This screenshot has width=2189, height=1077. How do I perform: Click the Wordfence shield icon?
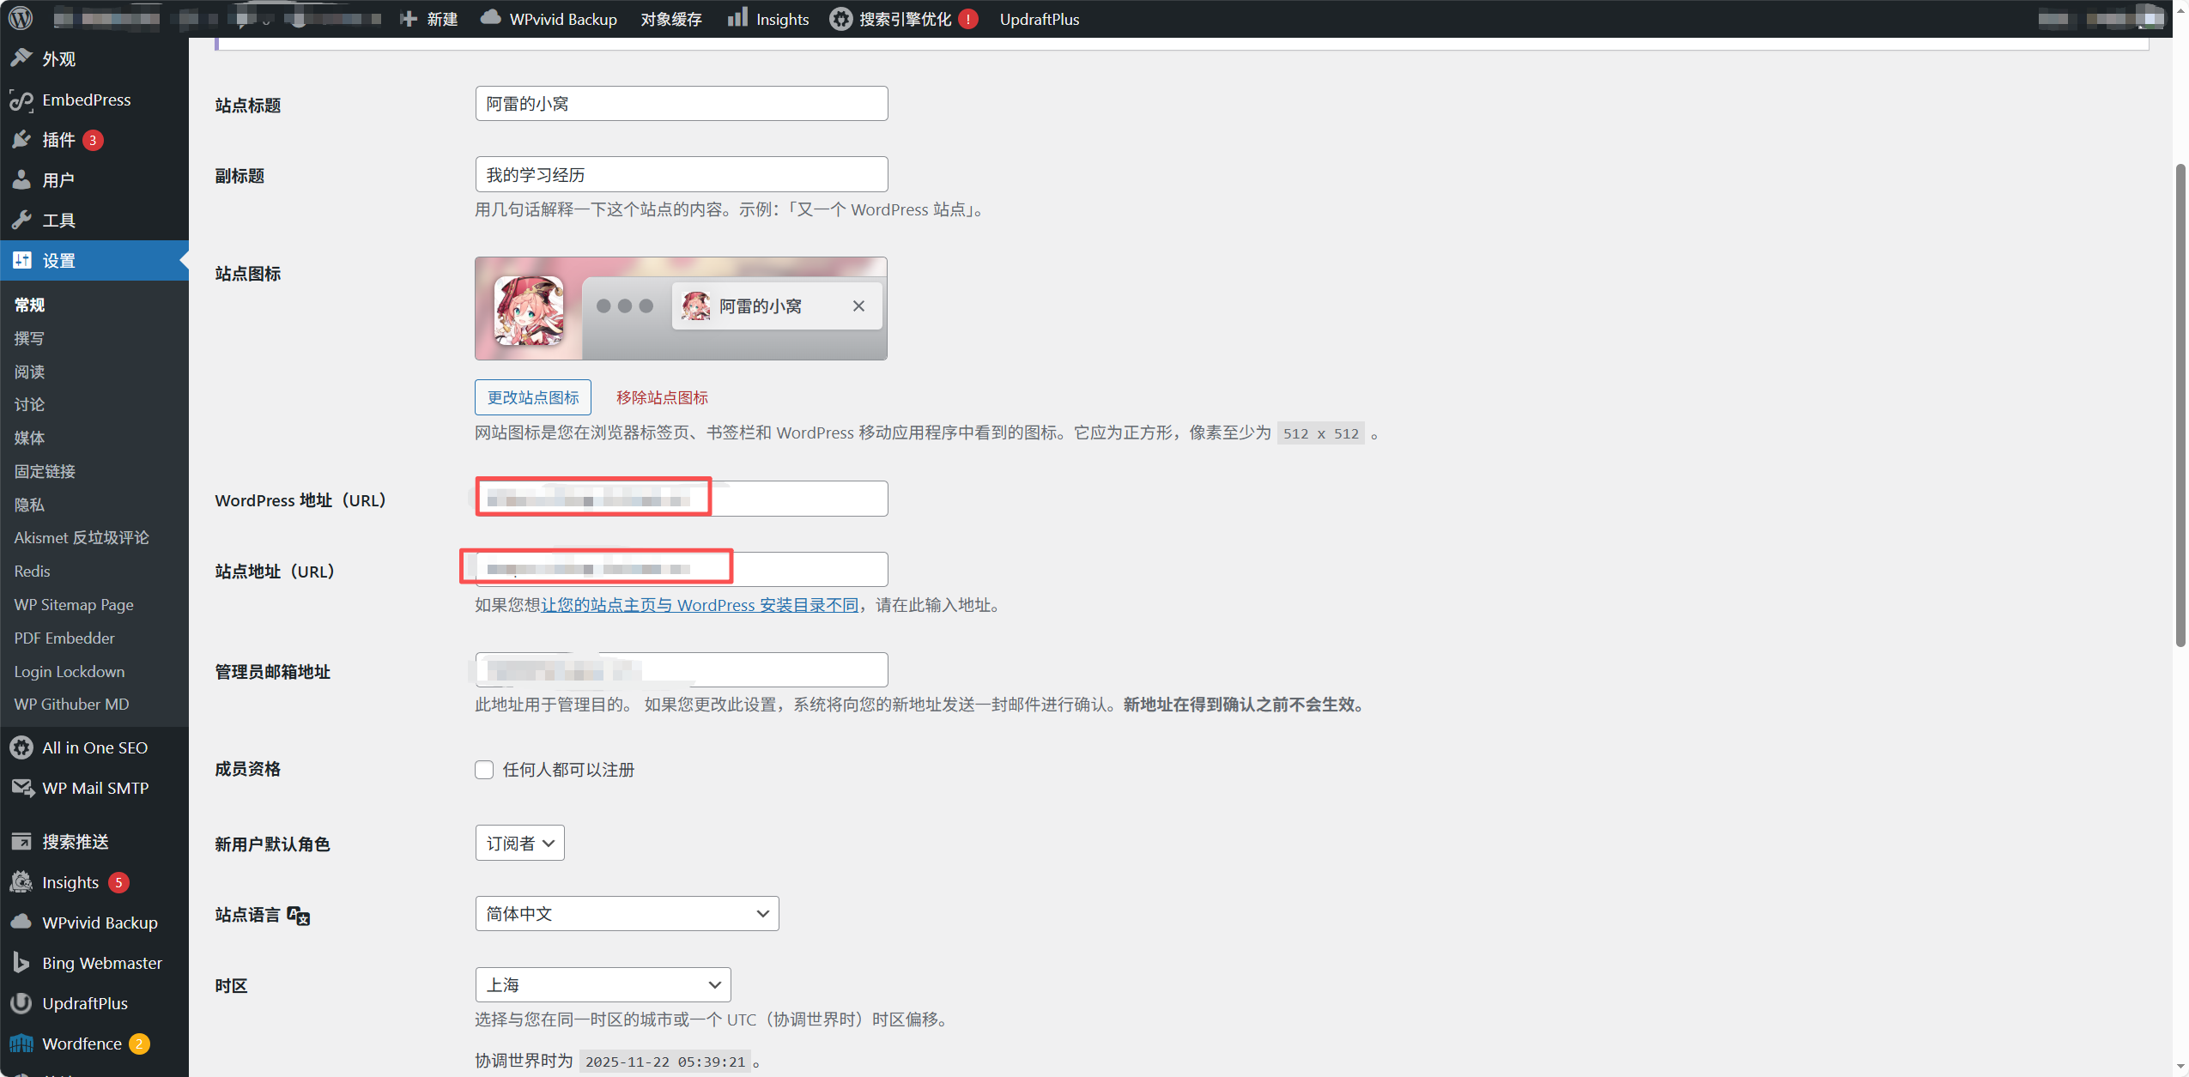coord(21,1044)
